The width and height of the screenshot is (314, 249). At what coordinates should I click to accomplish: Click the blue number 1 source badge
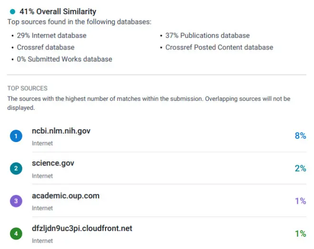16,136
